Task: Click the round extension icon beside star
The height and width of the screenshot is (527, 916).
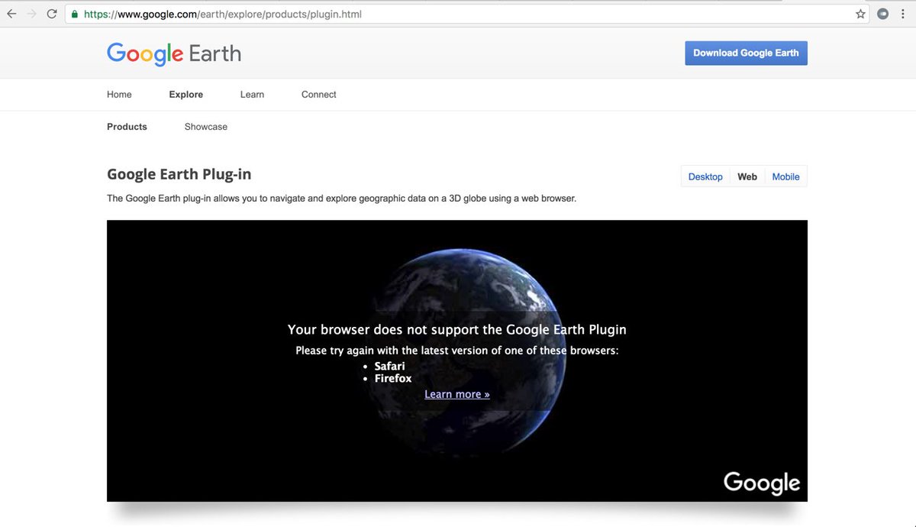Action: click(883, 14)
